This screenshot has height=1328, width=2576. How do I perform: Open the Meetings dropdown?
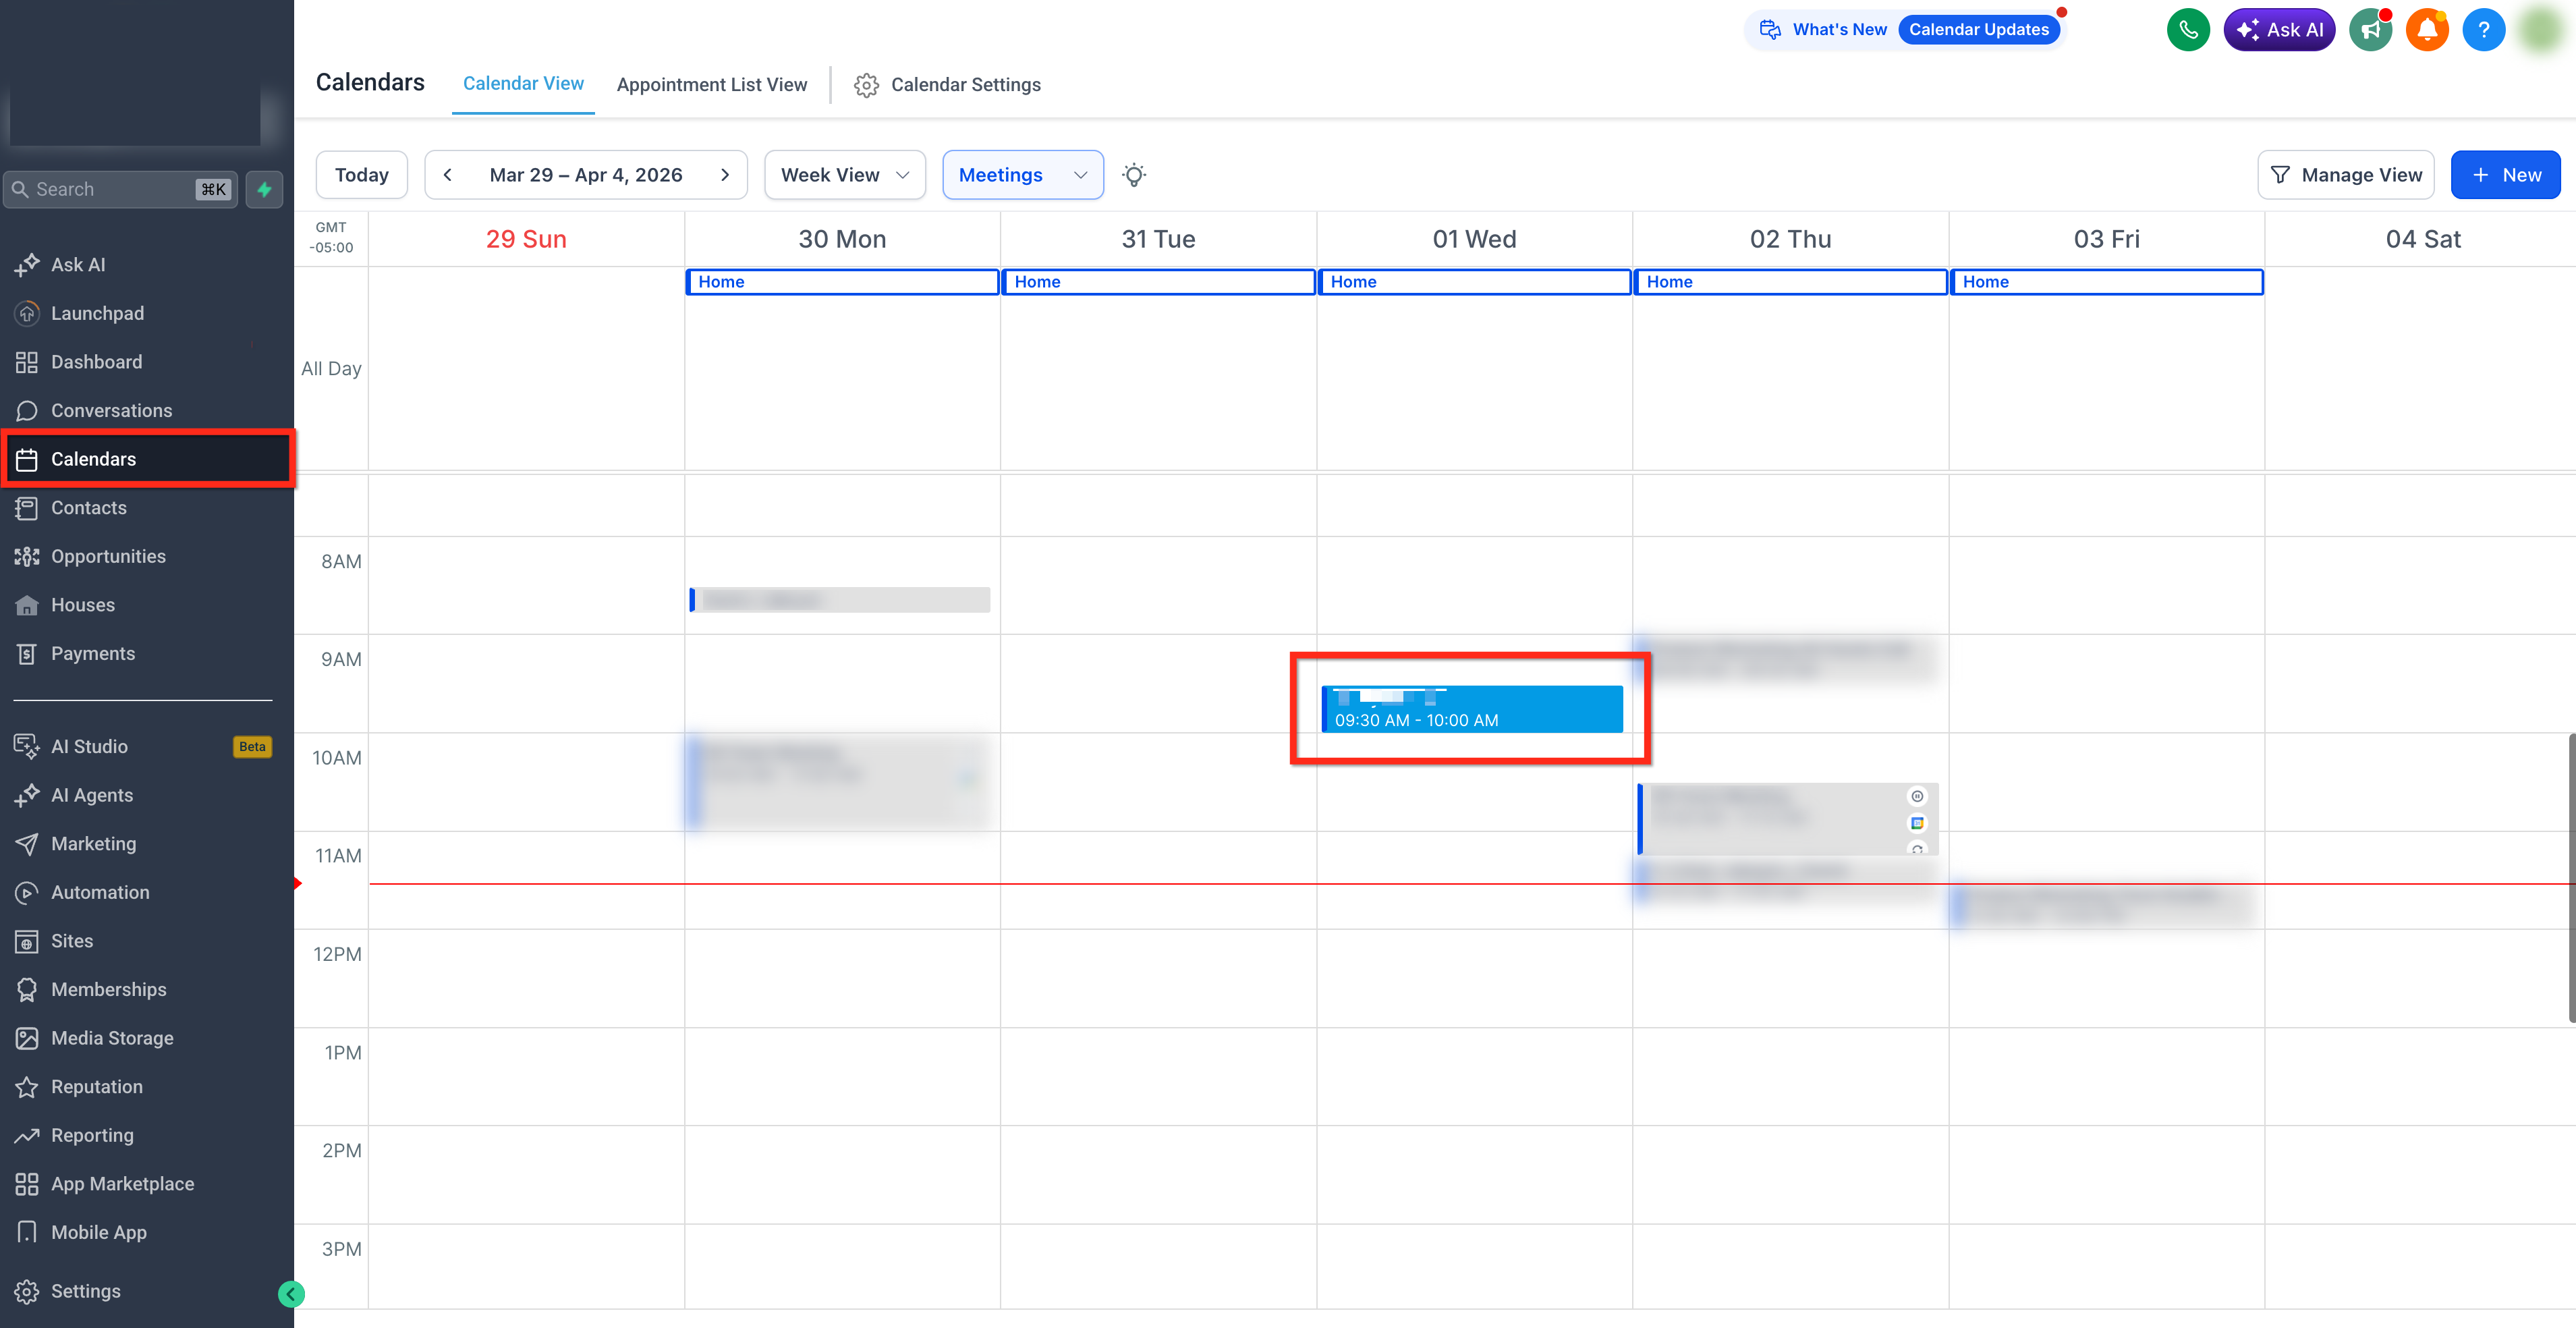(x=1023, y=175)
